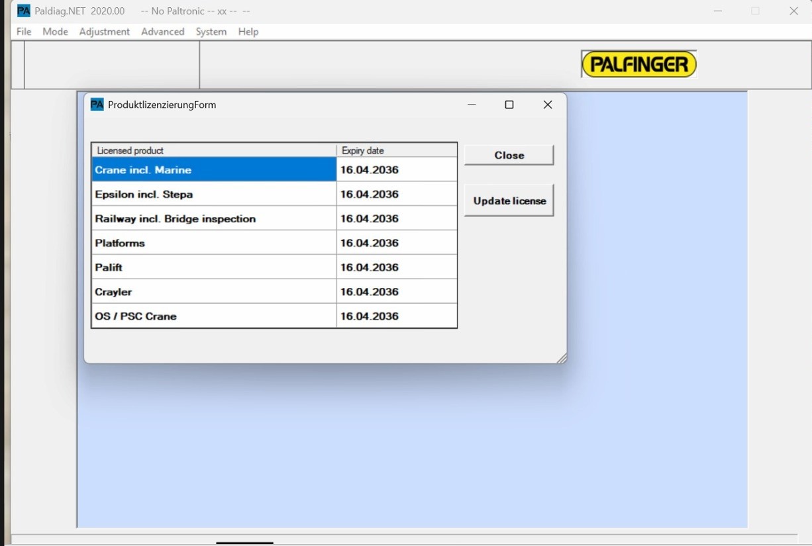
Task: Click the Paldiag.NET app icon in the title bar
Action: (24, 11)
